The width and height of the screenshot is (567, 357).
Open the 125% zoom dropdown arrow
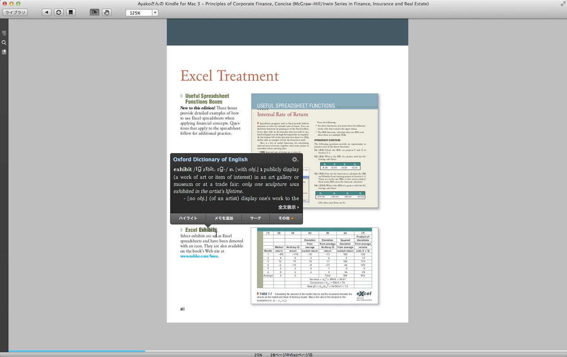click(x=155, y=13)
